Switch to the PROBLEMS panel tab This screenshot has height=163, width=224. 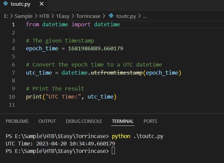17,121
